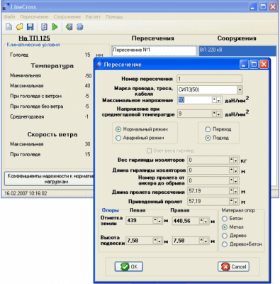Click right Высота подвески spinner

(203, 241)
